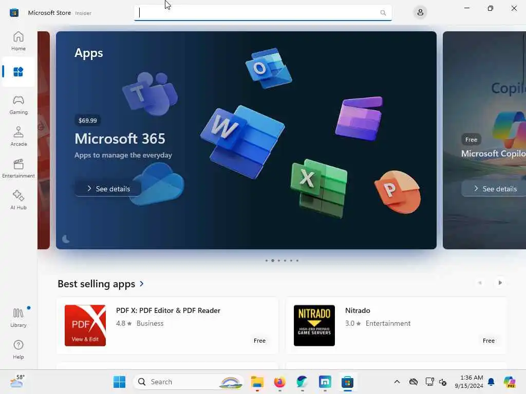Click the display connect tray icon
Viewport: 526px width, 394px height.
point(429,382)
